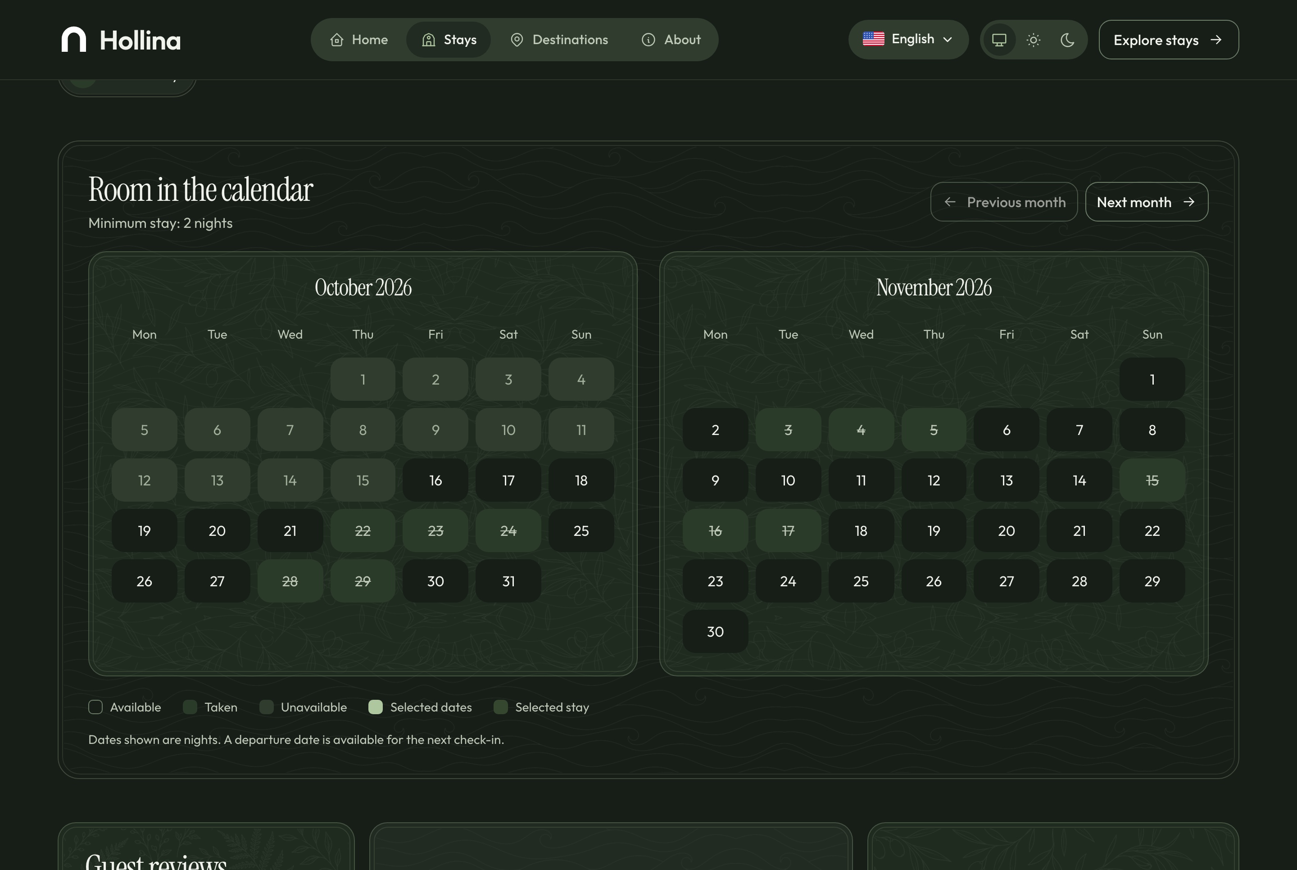The width and height of the screenshot is (1297, 870).
Task: Select October 16 in the calendar
Action: click(x=435, y=480)
